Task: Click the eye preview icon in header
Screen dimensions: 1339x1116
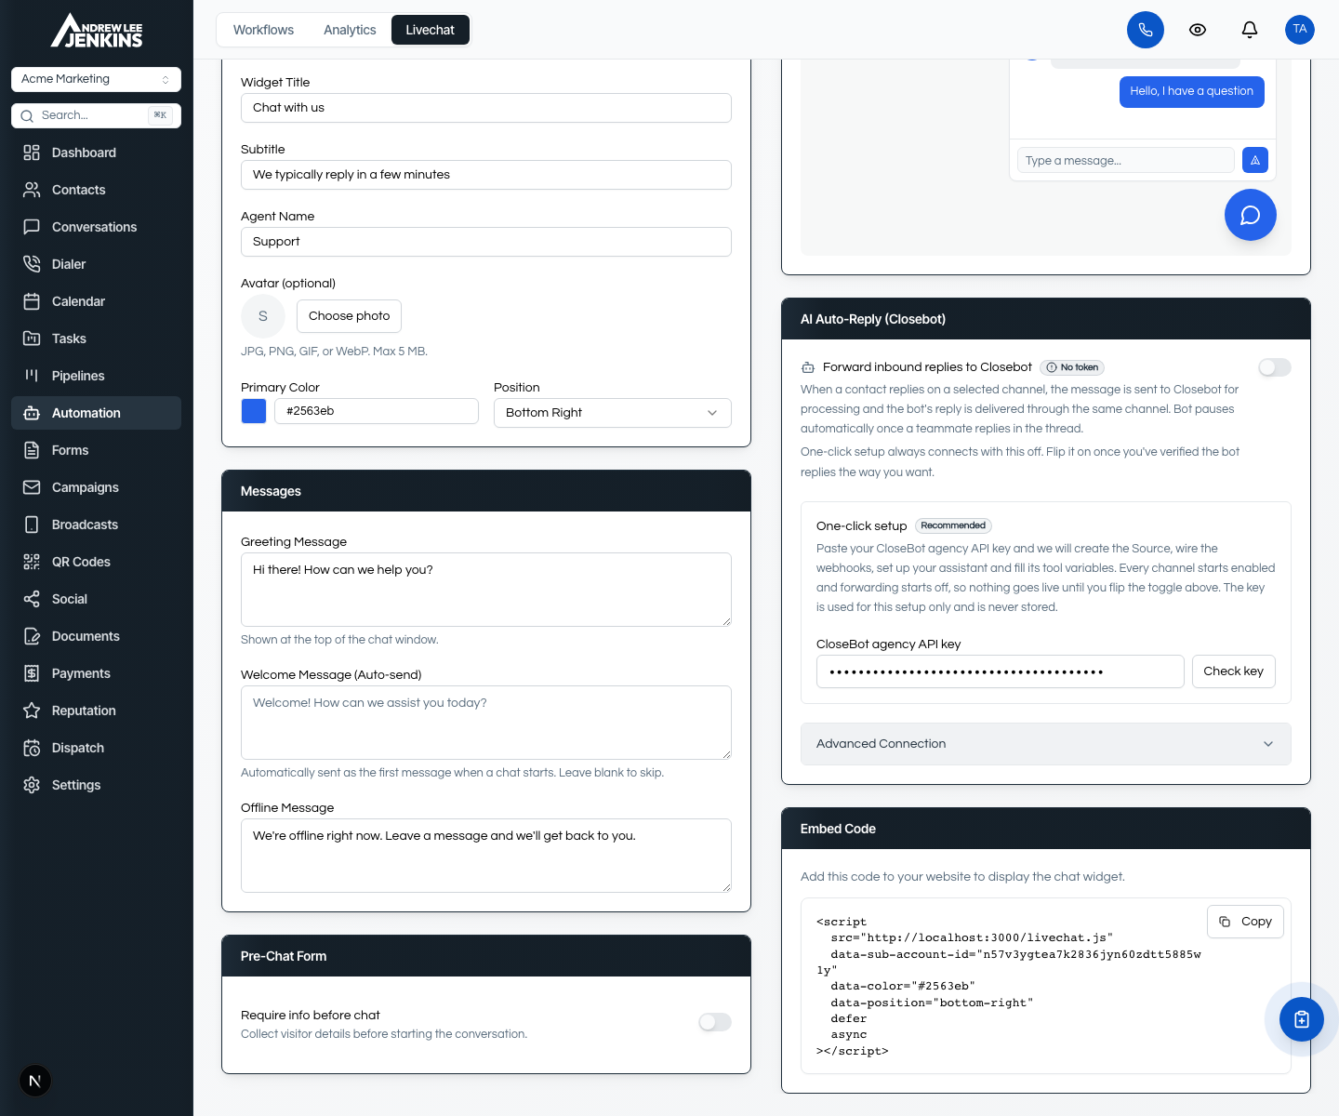Action: click(x=1198, y=30)
